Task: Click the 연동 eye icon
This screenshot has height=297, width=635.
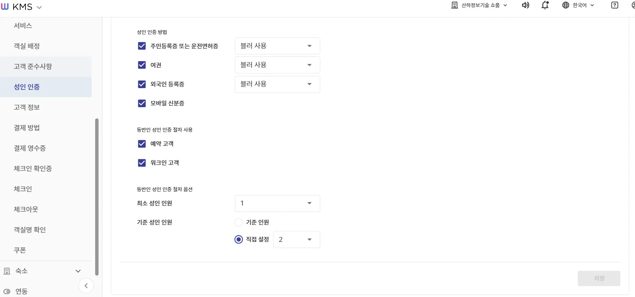Action: coord(7,291)
